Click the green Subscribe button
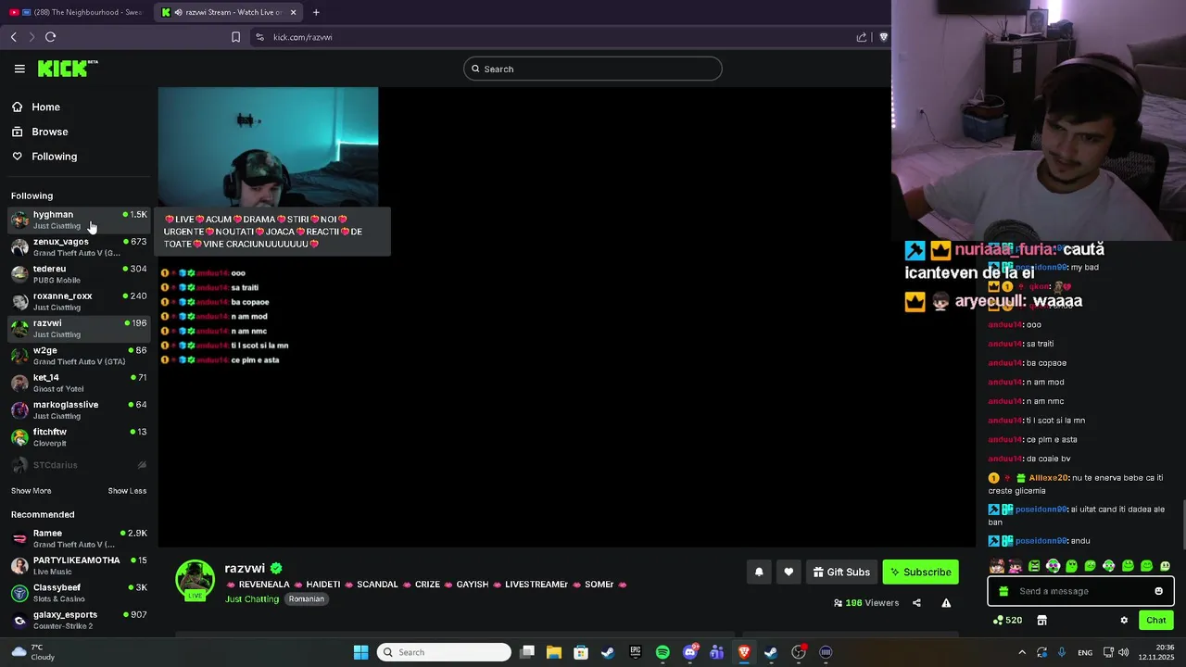The image size is (1186, 667). (920, 572)
